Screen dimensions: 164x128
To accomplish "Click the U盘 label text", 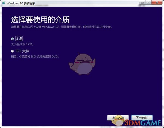I will (x=19, y=39).
